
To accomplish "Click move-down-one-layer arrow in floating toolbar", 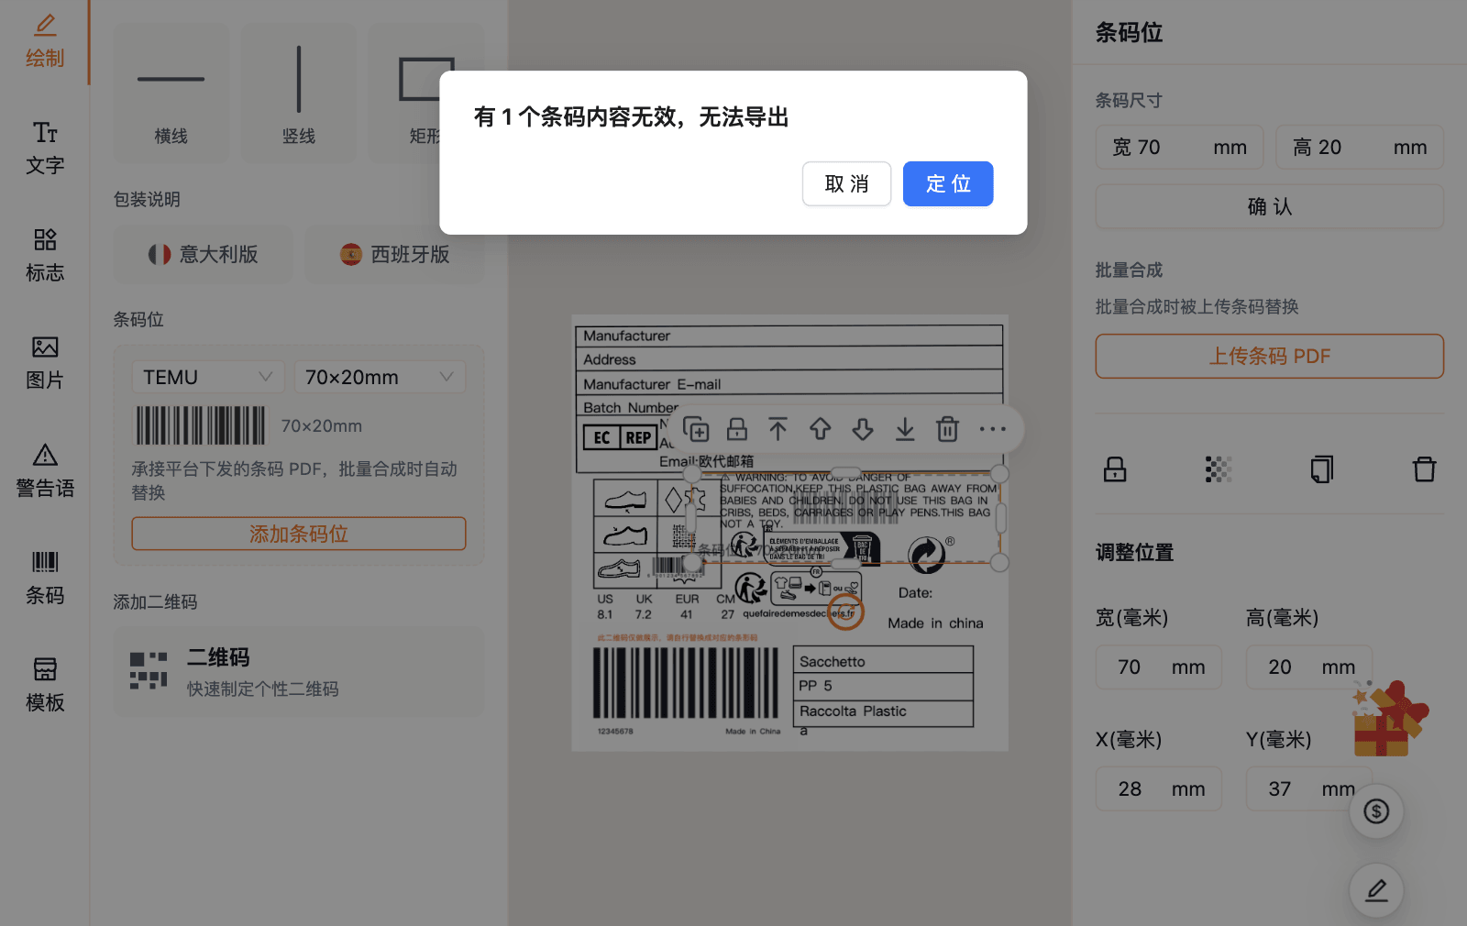I will click(863, 428).
